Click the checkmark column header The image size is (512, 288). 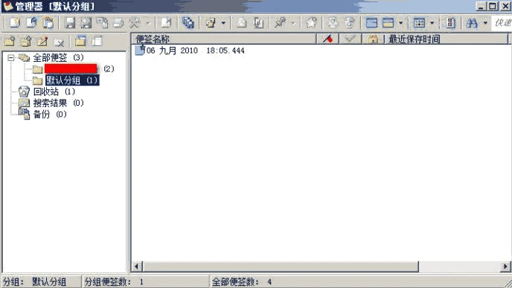pos(351,39)
